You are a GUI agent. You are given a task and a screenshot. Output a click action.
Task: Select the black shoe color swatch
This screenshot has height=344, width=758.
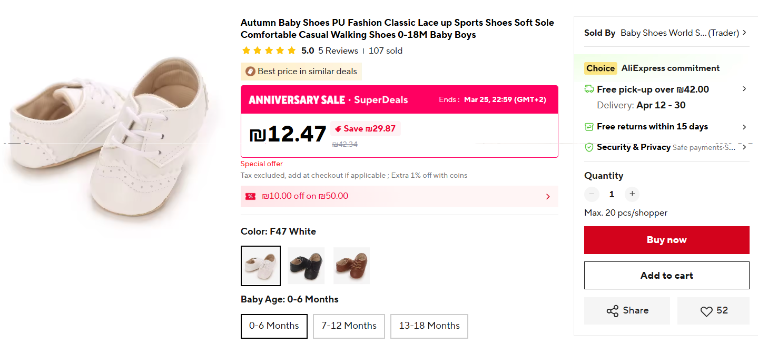pos(306,266)
